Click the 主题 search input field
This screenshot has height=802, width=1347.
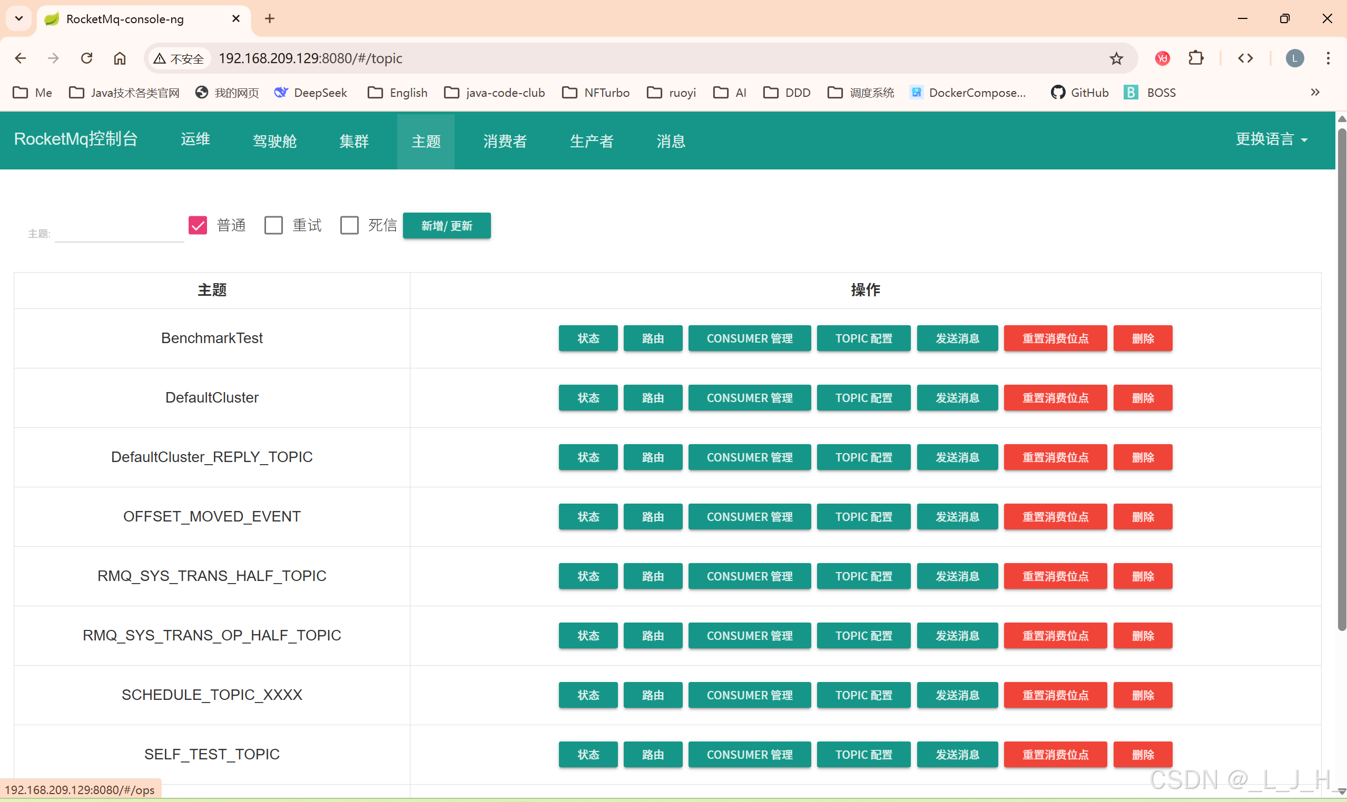pyautogui.click(x=119, y=233)
